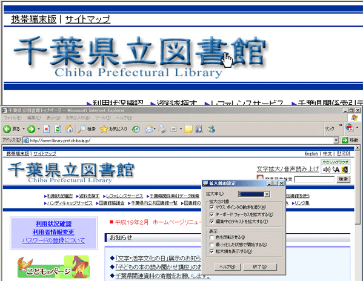Click the Adobe PDF toolbar icon
Screen dimensions: 363x281
350,128
